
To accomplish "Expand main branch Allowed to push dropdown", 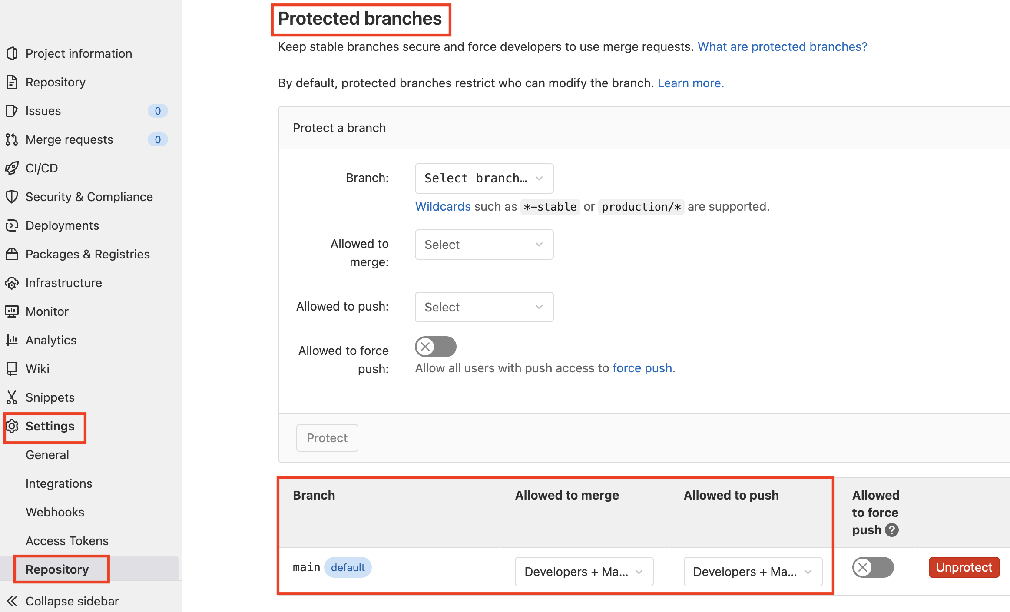I will pos(752,572).
